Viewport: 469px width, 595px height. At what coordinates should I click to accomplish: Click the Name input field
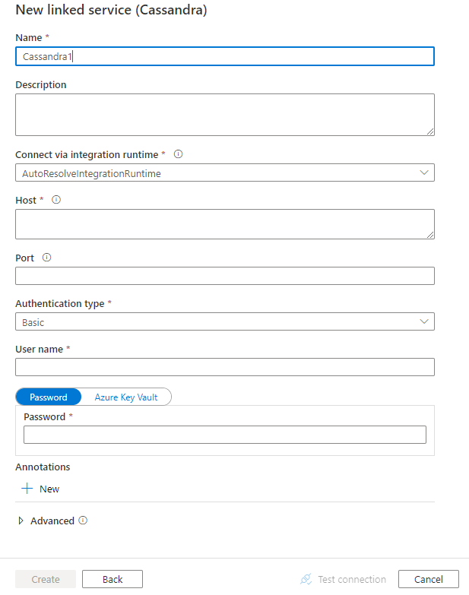225,56
